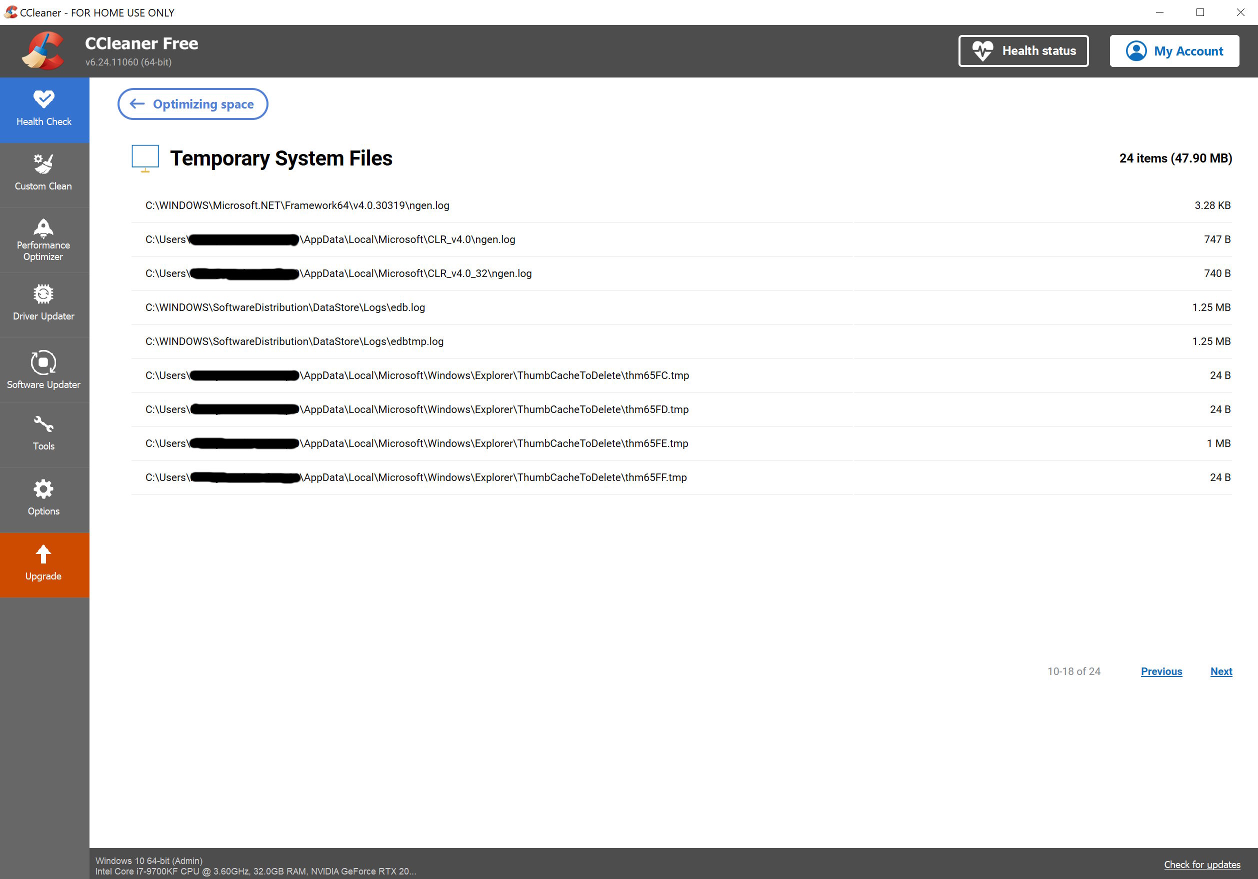
Task: Click the edbtmp.log file entry
Action: click(294, 341)
